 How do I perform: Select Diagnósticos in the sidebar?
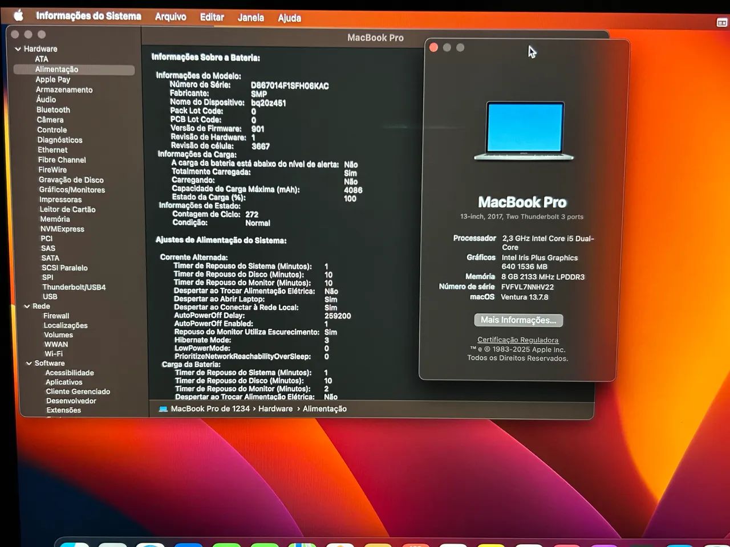click(x=60, y=140)
